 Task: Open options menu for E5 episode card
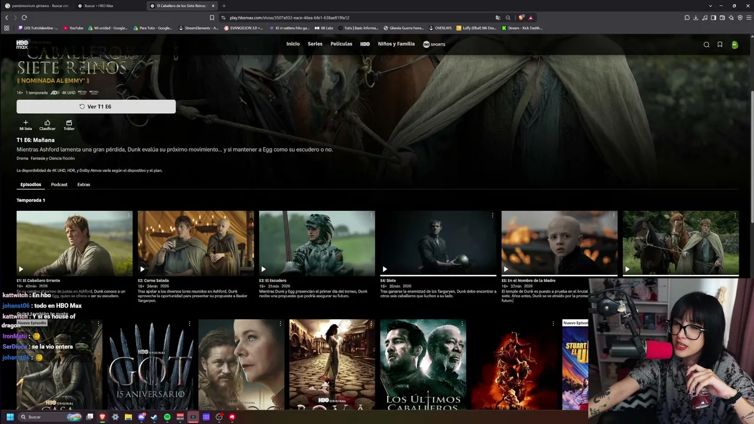[x=614, y=216]
